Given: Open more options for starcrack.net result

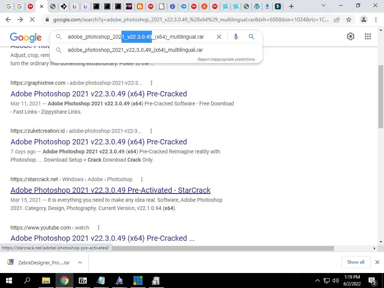Looking at the screenshot, I should pyautogui.click(x=141, y=179).
